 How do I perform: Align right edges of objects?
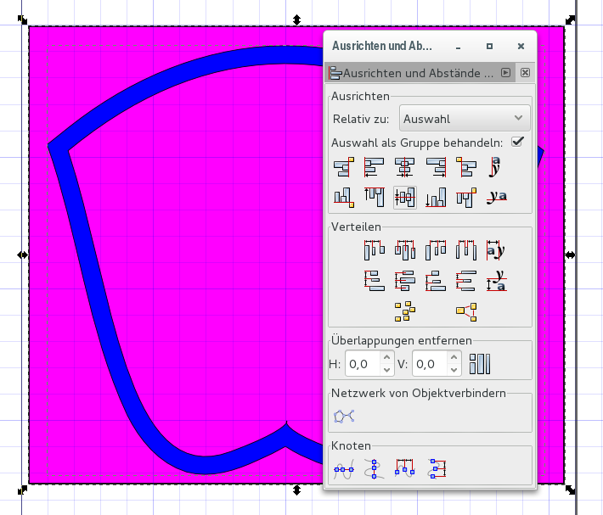(x=436, y=167)
